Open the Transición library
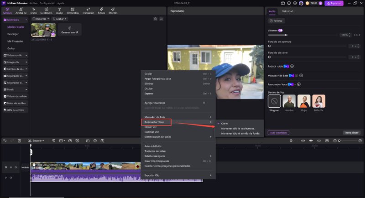The width and height of the screenshot is (365, 198). coord(88,10)
